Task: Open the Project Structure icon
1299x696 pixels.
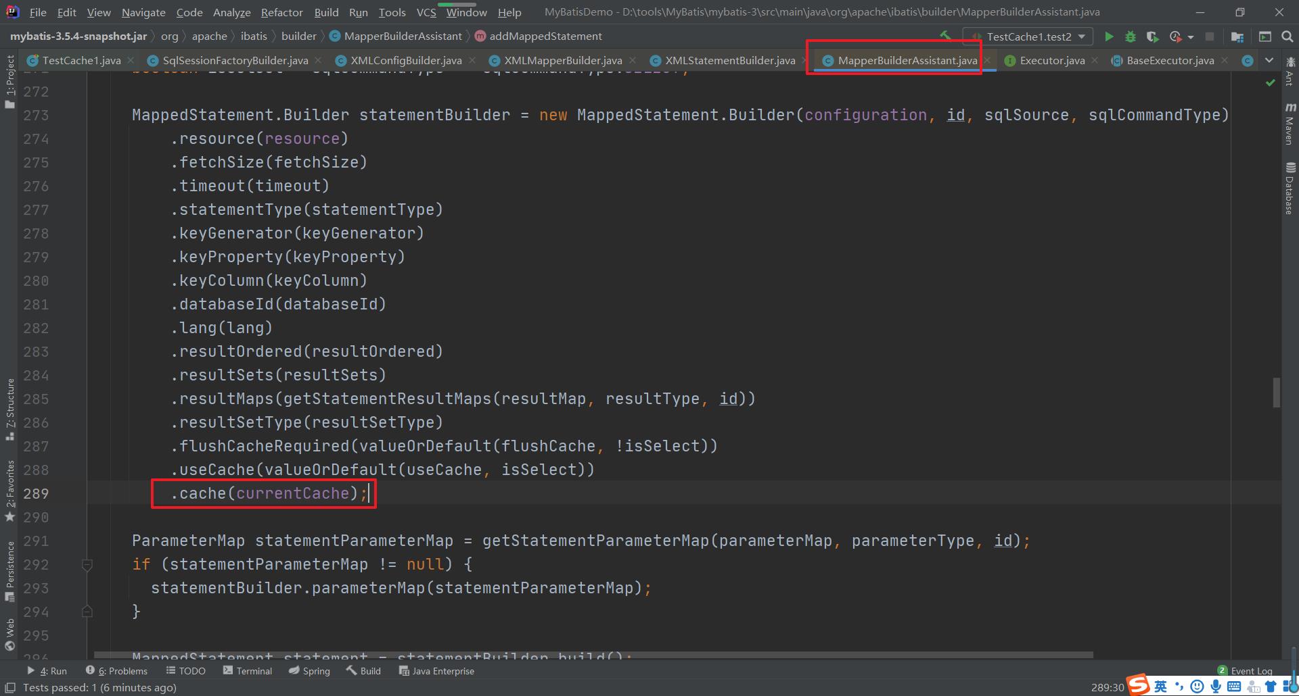Action: (x=1237, y=36)
